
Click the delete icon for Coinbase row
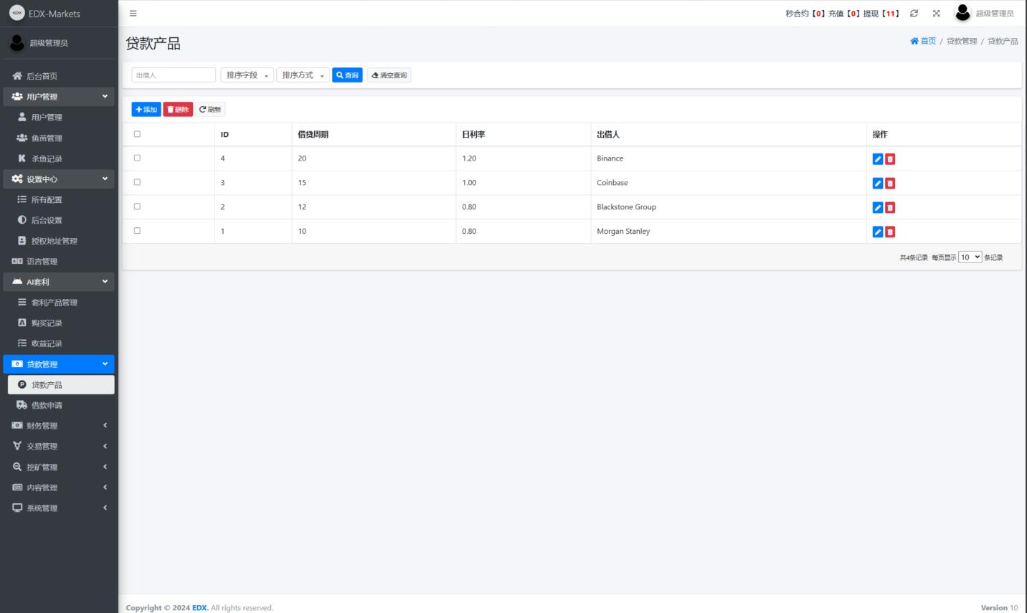coord(890,184)
